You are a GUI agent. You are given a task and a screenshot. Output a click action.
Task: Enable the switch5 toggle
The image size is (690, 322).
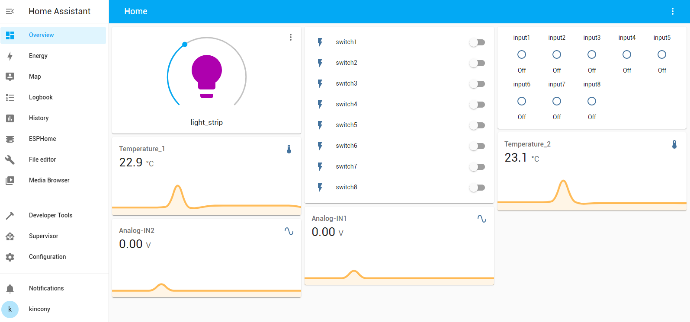coord(477,125)
